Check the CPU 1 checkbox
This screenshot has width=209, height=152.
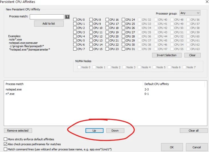click(75, 24)
